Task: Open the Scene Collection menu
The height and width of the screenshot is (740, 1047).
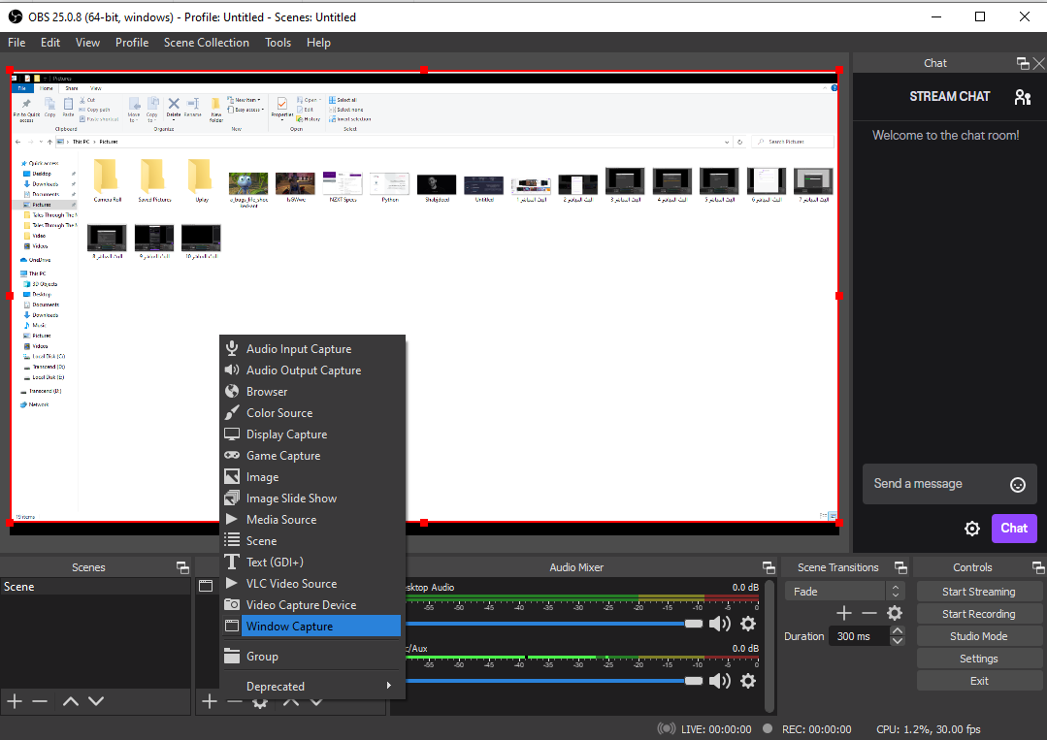Action: coord(206,43)
